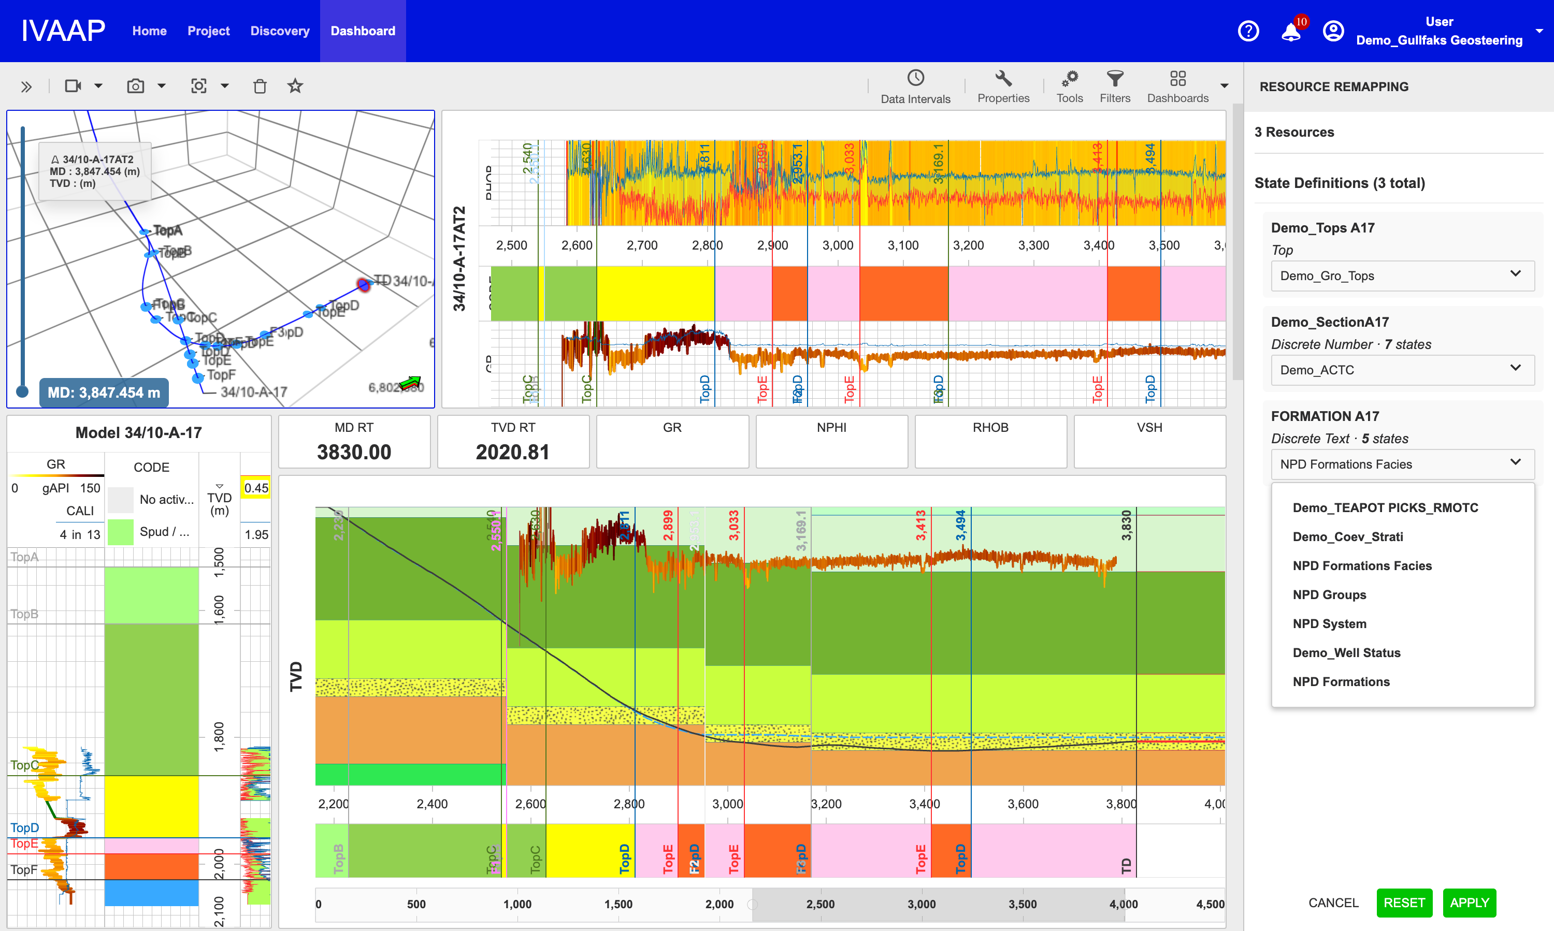Viewport: 1554px width, 931px height.
Task: Click the green APPLY button
Action: [x=1469, y=902]
